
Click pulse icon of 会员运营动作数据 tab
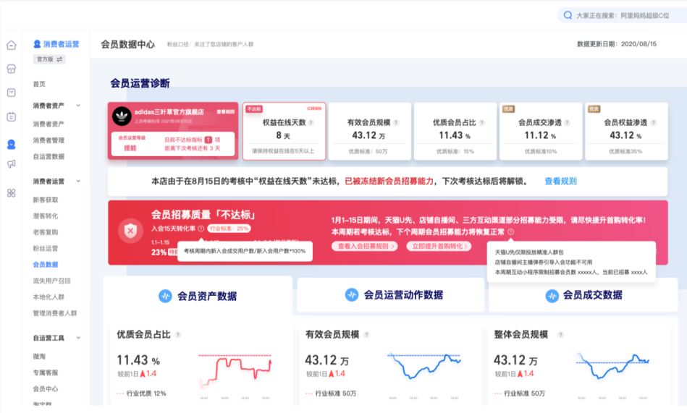[351, 295]
